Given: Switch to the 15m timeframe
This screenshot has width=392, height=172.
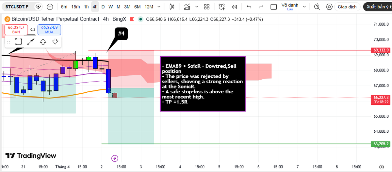Looking at the screenshot, I should pos(75,7).
